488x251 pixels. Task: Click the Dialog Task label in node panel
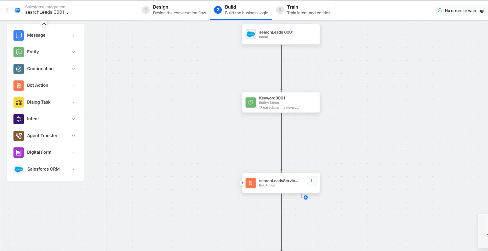pos(39,102)
